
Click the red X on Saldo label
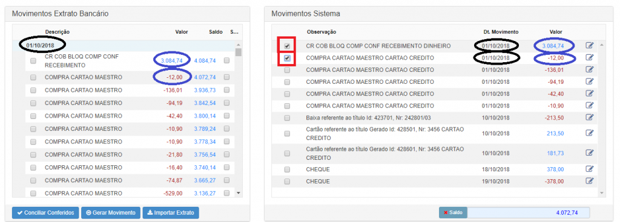446,212
